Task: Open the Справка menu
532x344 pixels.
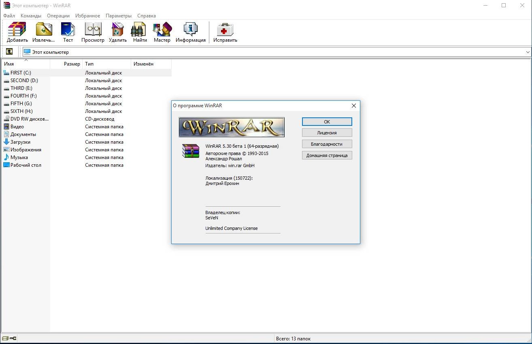Action: [x=147, y=16]
